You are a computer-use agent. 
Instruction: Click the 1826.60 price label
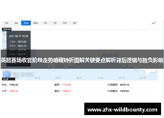point(7,29)
